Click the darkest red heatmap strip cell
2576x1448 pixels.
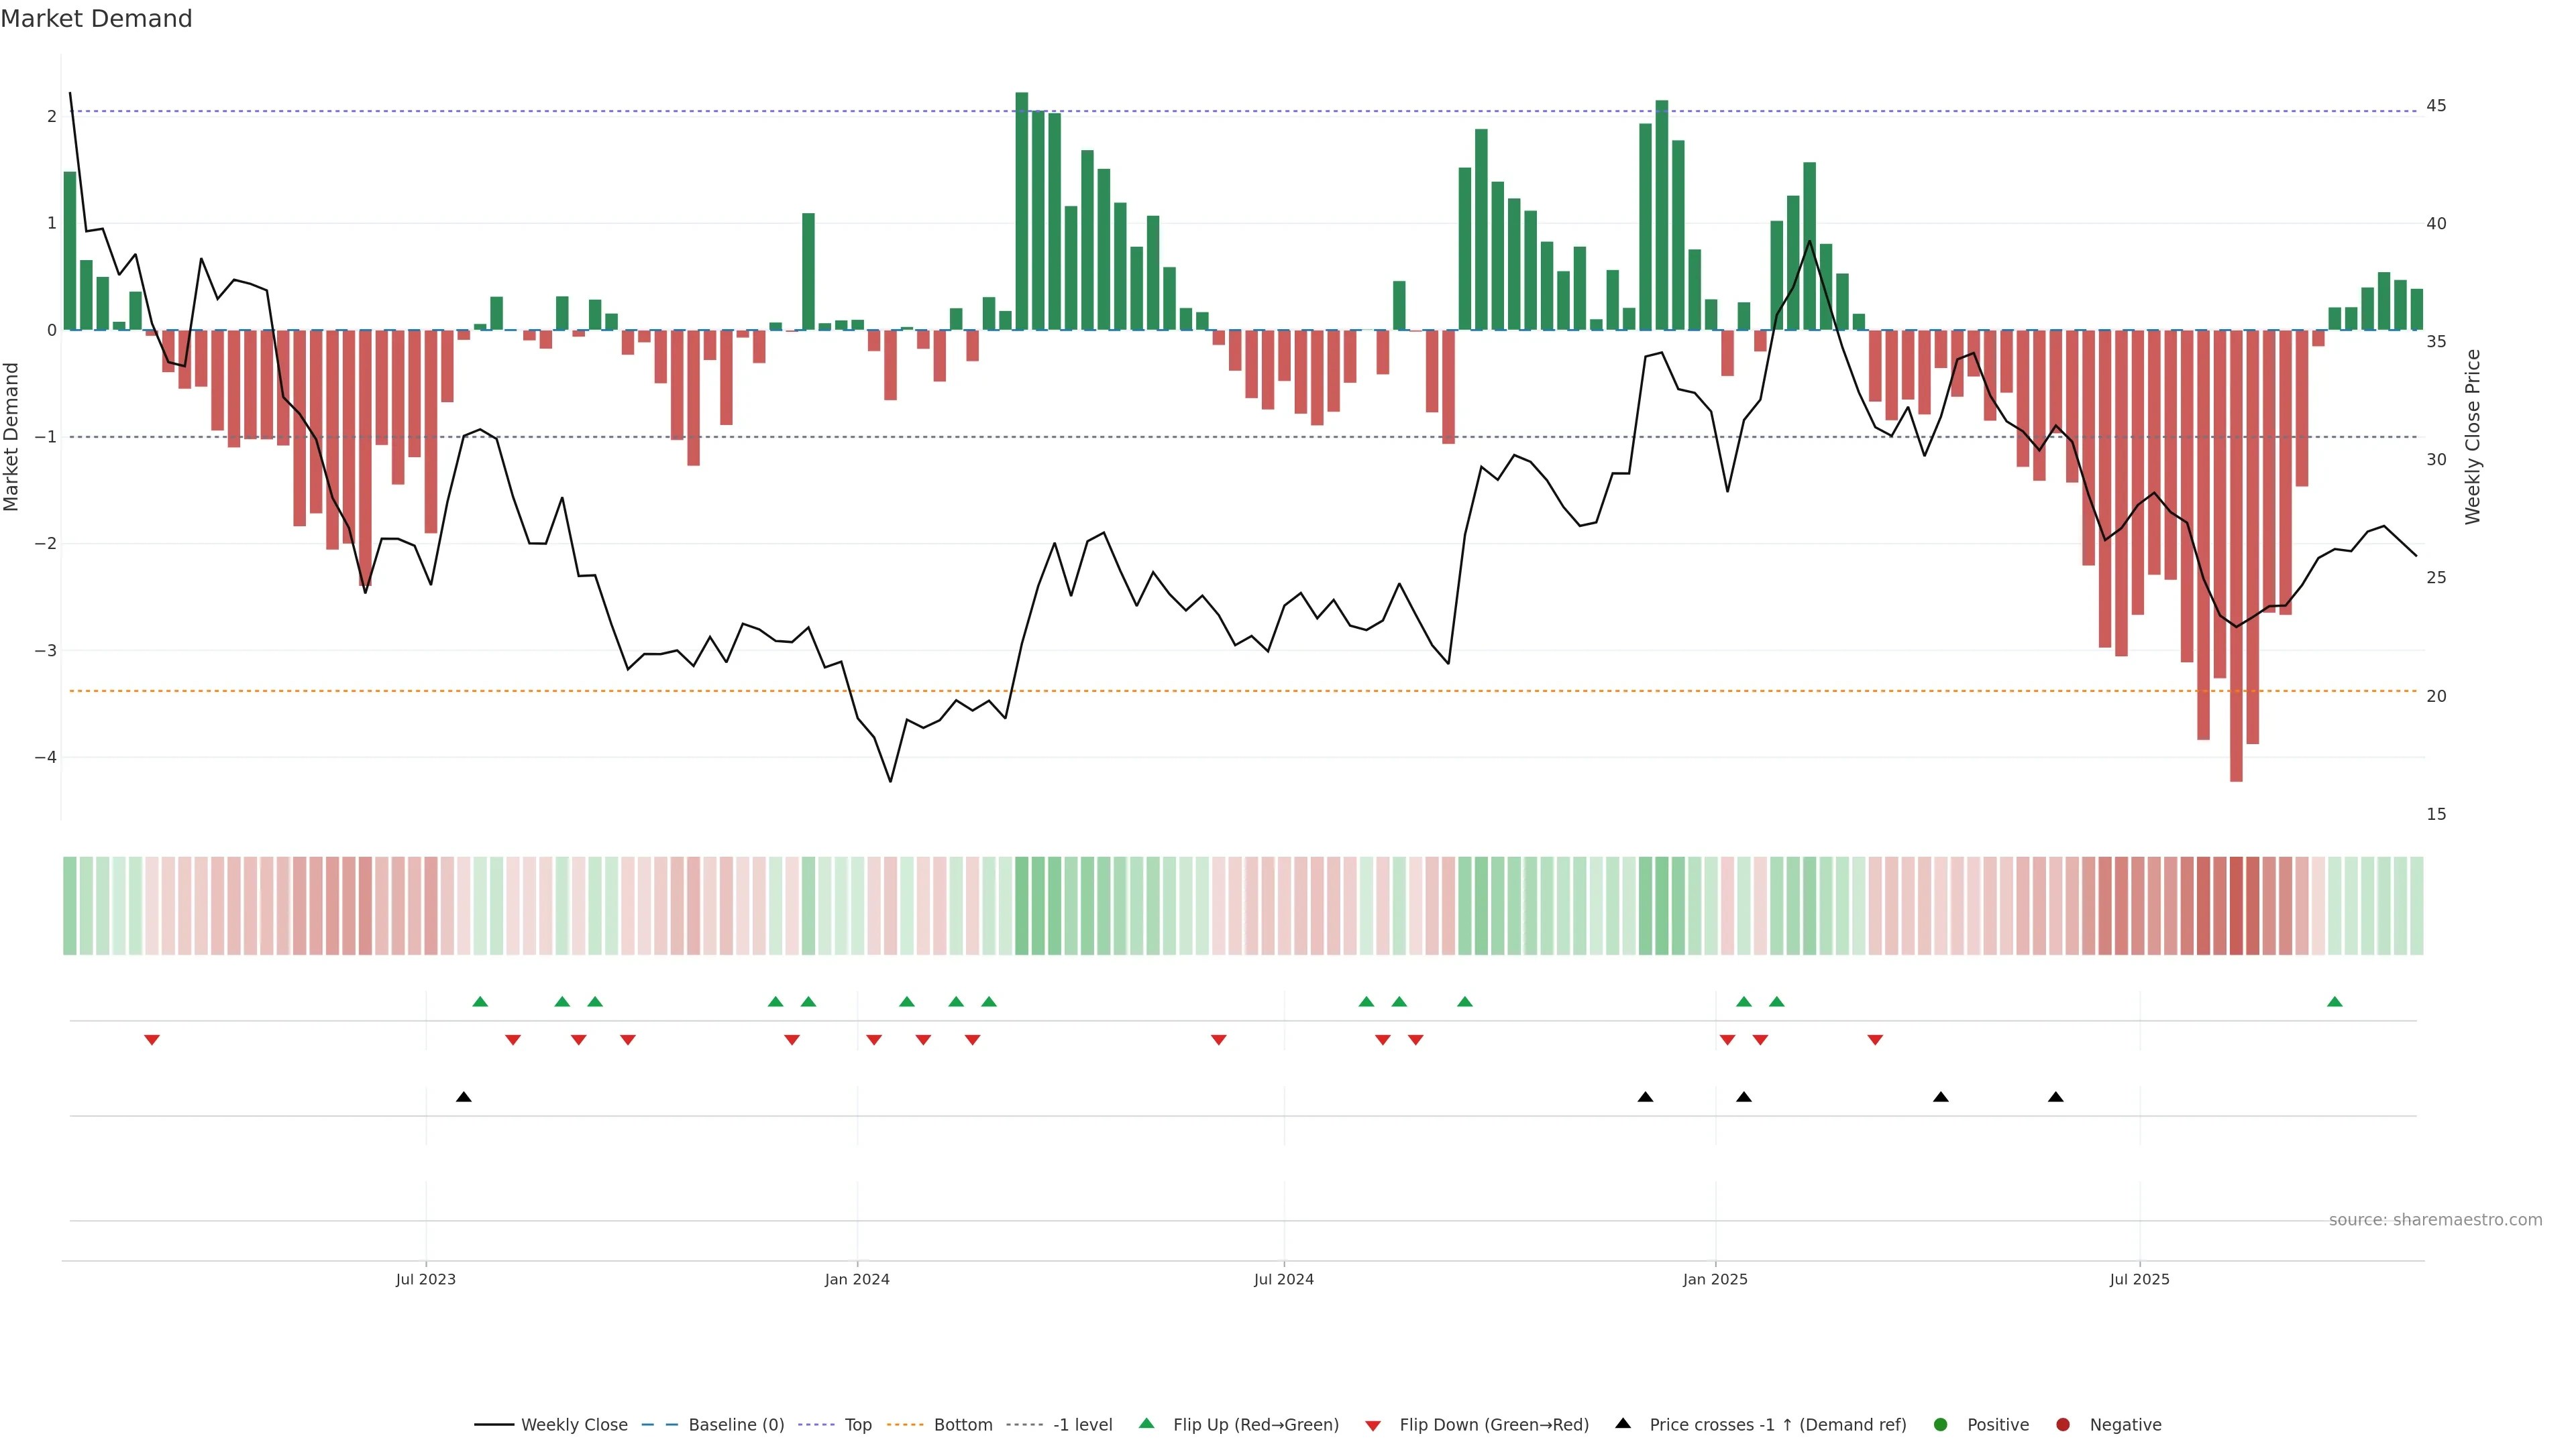(x=2236, y=906)
